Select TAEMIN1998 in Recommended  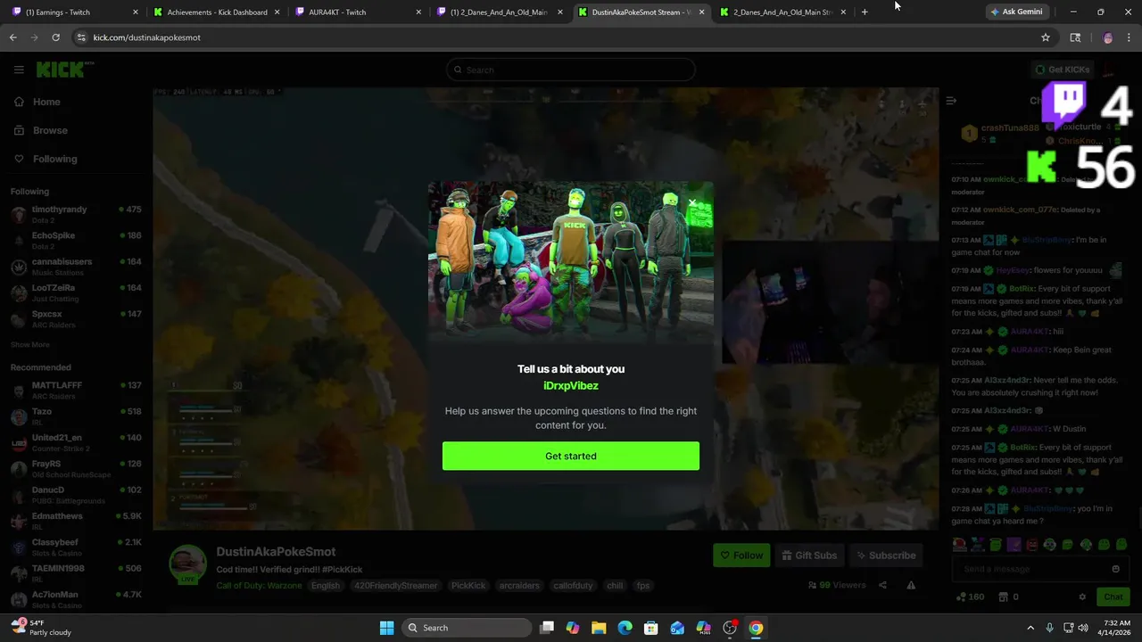[x=76, y=573]
